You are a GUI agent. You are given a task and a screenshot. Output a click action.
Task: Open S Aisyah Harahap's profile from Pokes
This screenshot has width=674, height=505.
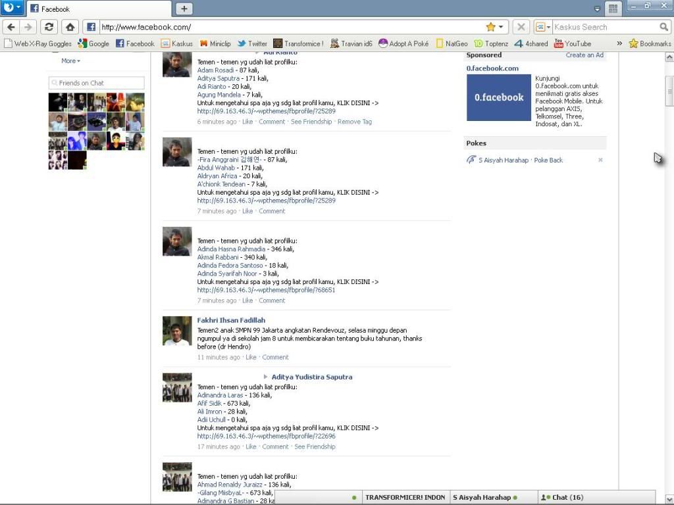504,160
